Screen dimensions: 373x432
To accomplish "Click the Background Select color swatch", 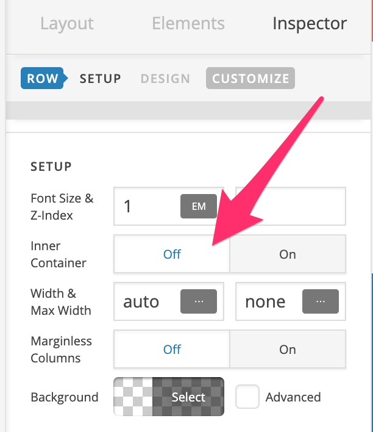I will click(169, 397).
